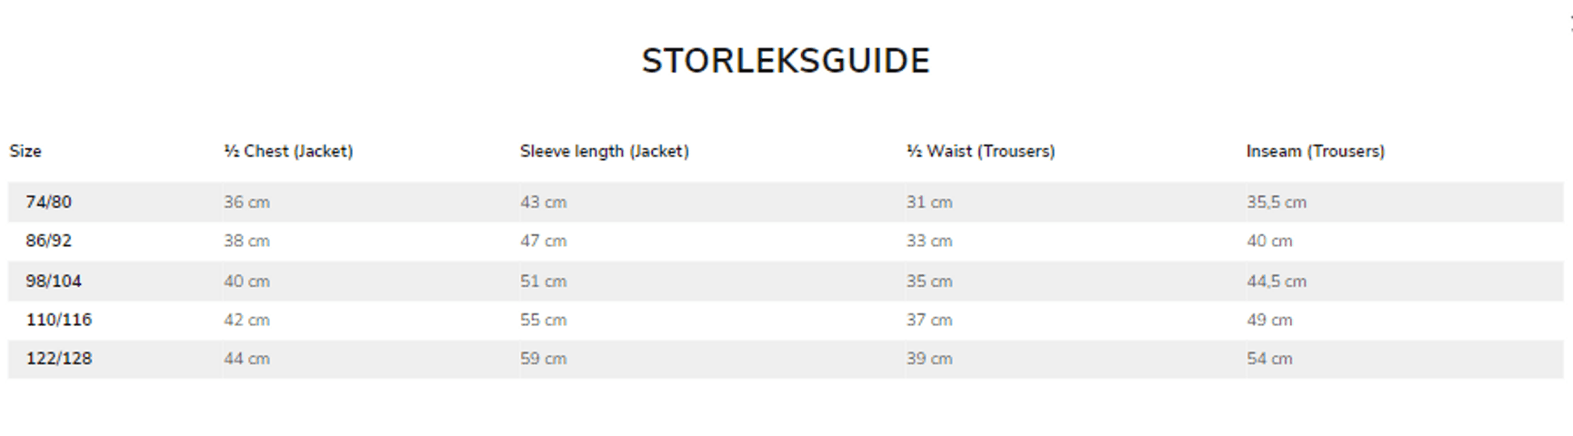Click the Inseam (Trousers) column header
This screenshot has width=1573, height=436.
pyautogui.click(x=1315, y=152)
